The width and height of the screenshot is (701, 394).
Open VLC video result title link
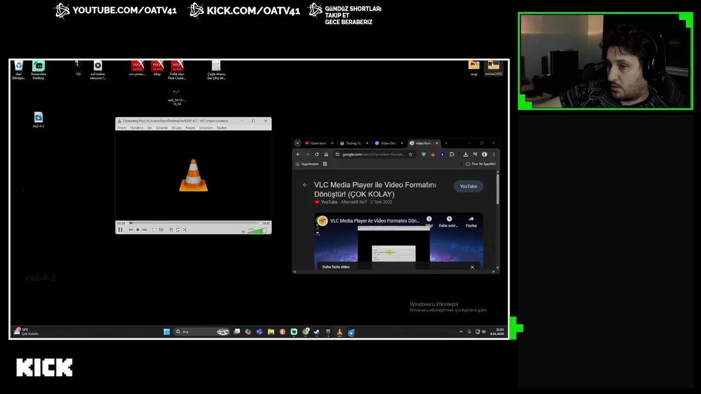[x=375, y=189]
